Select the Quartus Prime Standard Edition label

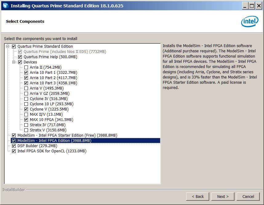point(45,46)
